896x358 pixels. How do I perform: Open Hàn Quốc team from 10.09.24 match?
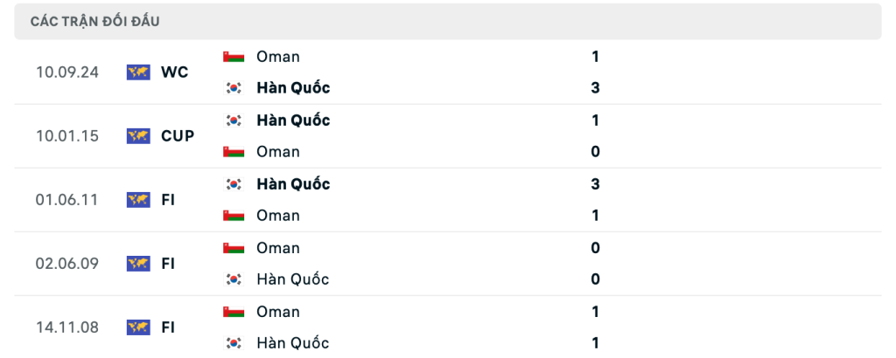(x=293, y=88)
